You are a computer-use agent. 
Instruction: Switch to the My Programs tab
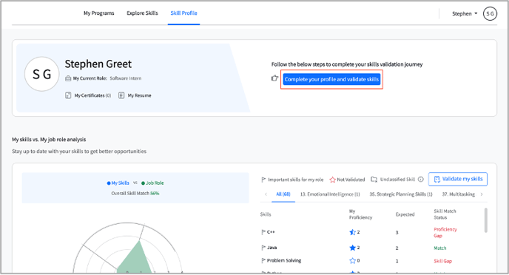click(x=99, y=13)
